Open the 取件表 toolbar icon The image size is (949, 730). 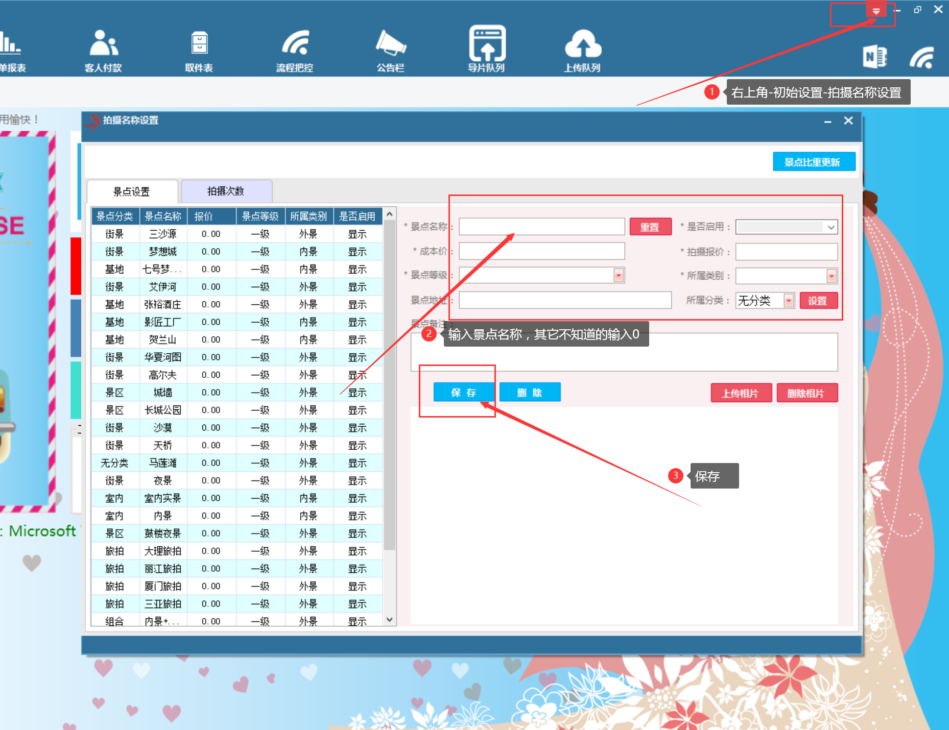[199, 50]
